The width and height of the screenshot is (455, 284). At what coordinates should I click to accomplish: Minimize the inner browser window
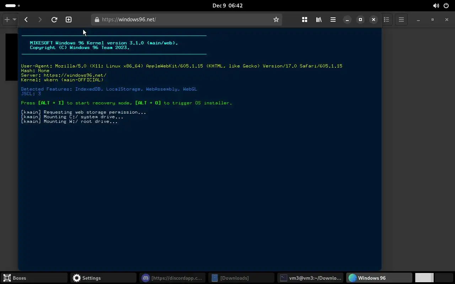347,20
